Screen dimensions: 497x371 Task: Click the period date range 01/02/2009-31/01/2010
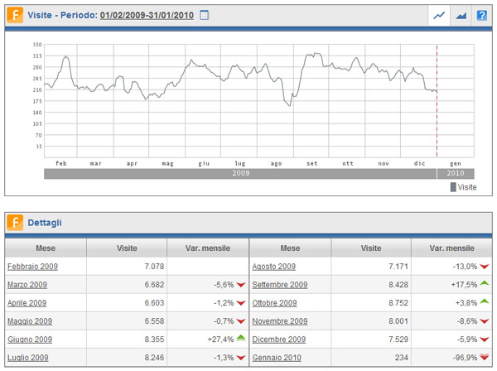point(147,15)
